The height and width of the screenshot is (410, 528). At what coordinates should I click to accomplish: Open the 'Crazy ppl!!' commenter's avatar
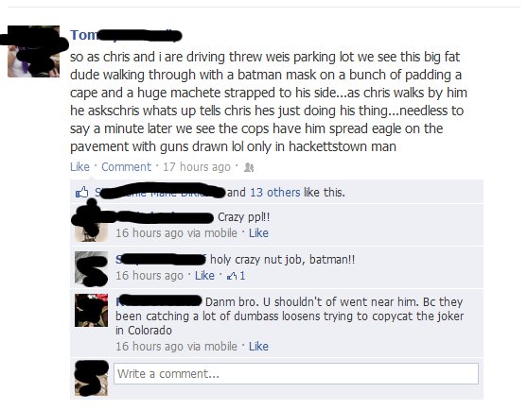click(x=91, y=225)
